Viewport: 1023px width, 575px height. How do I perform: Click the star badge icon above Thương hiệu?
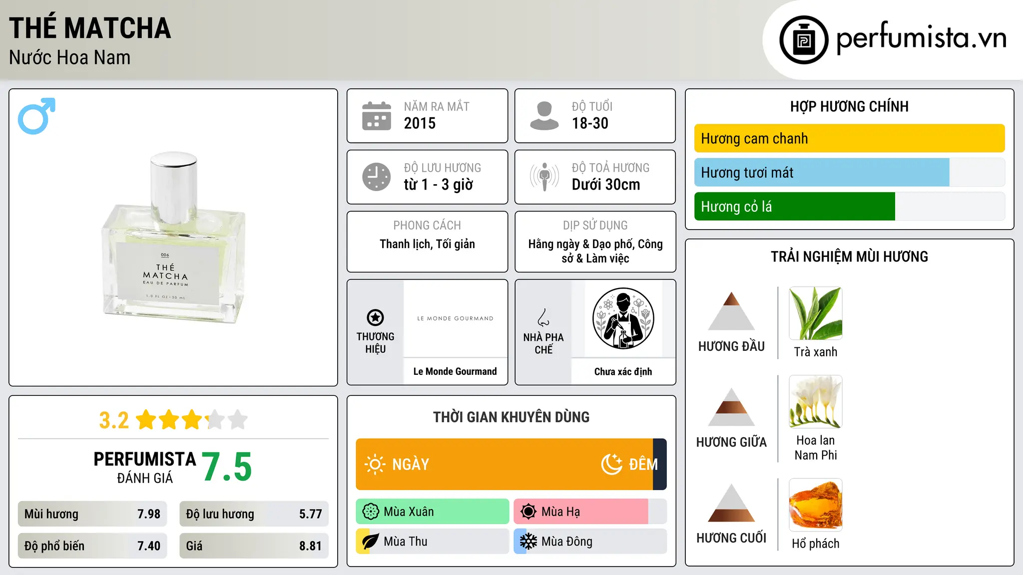[375, 317]
